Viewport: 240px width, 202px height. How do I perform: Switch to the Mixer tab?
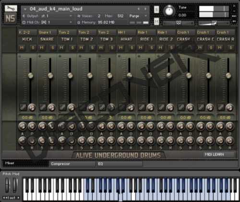coord(25,163)
